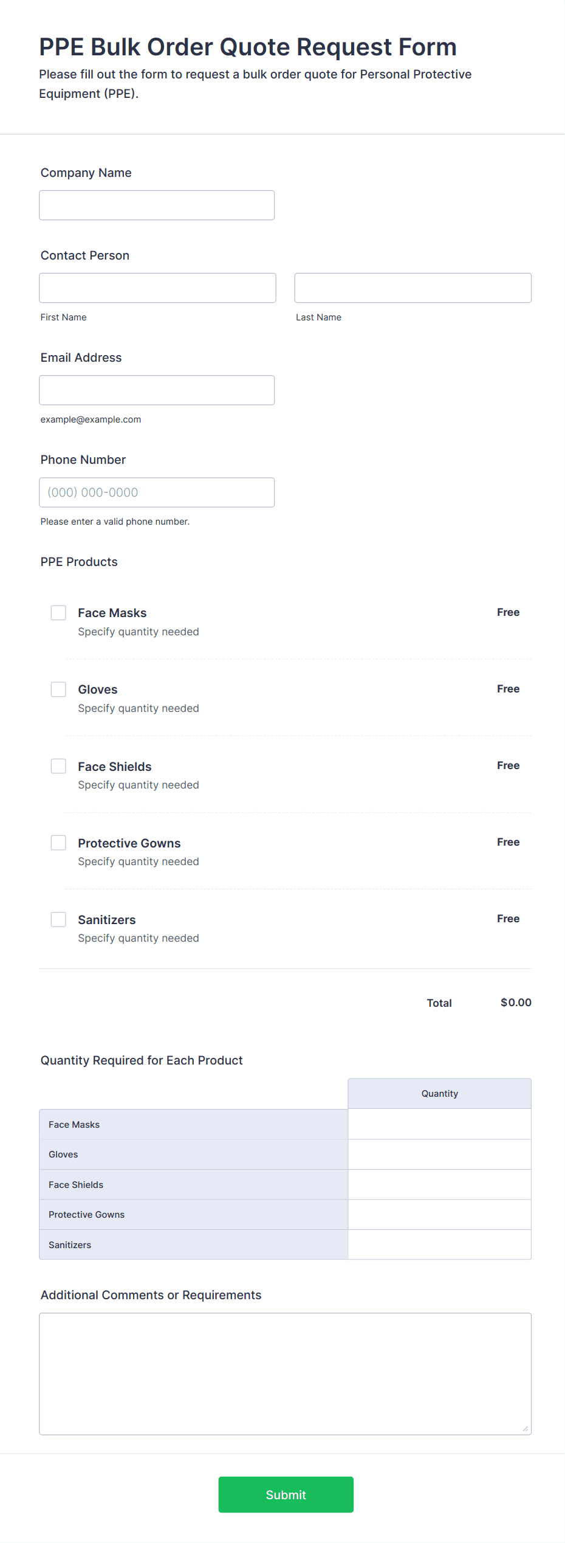Click the Face Shields quantity cell
The width and height of the screenshot is (565, 1543).
click(439, 1184)
